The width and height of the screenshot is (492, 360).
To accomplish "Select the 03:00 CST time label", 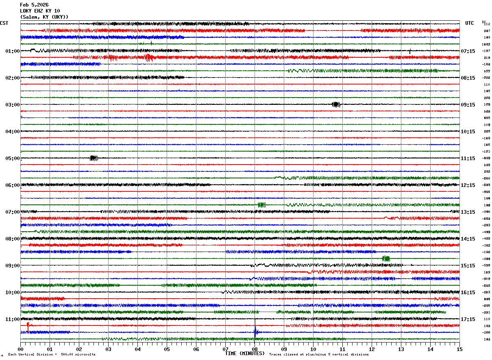I will (13, 105).
